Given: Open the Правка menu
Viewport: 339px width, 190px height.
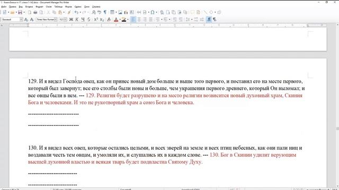Looking at the screenshot, I should [x=13, y=7].
